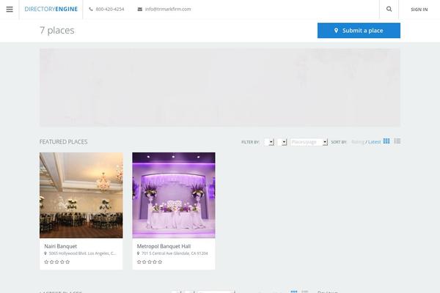Open the Nairi Banquet title
The height and width of the screenshot is (293, 440).
click(61, 246)
